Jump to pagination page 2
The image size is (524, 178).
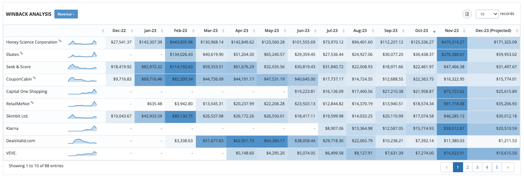[467, 167]
